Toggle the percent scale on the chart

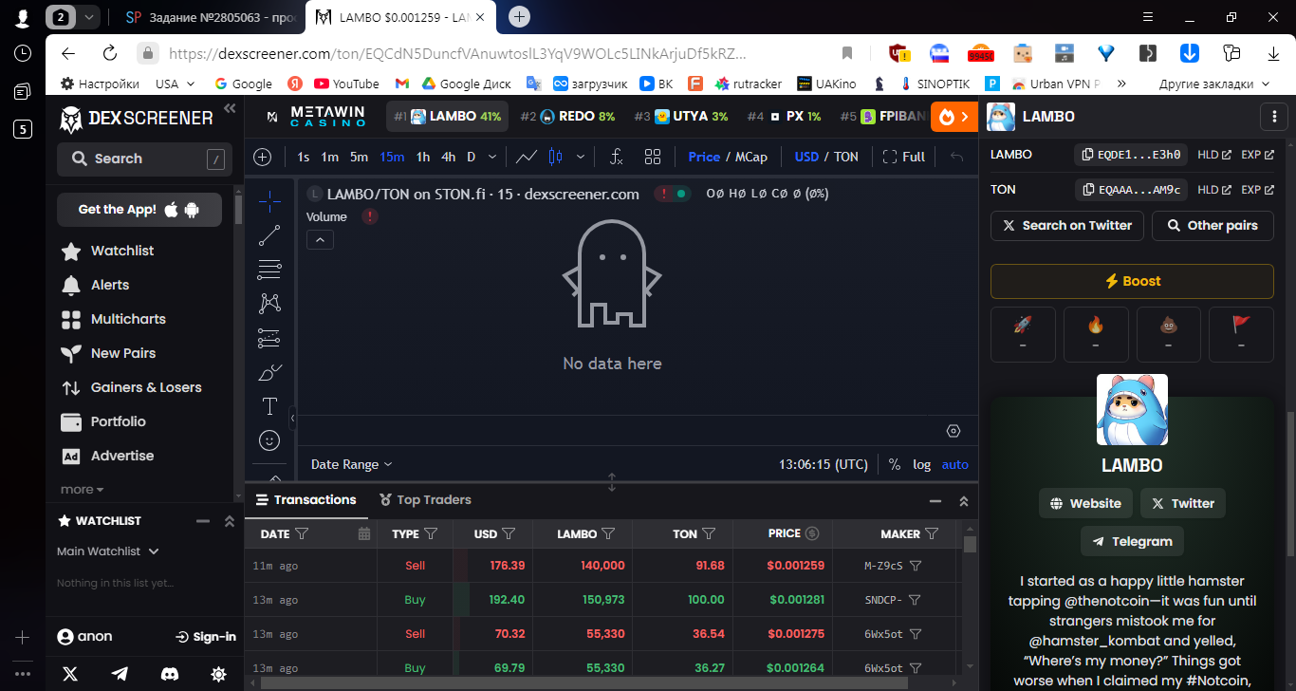pos(895,464)
